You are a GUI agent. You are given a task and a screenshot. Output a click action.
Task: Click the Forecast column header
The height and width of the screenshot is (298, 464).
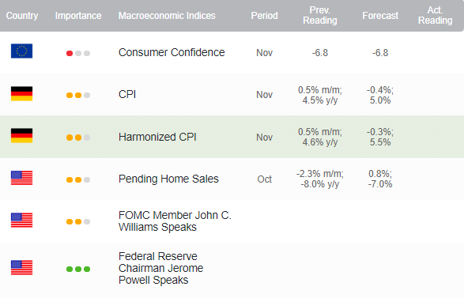(x=380, y=16)
